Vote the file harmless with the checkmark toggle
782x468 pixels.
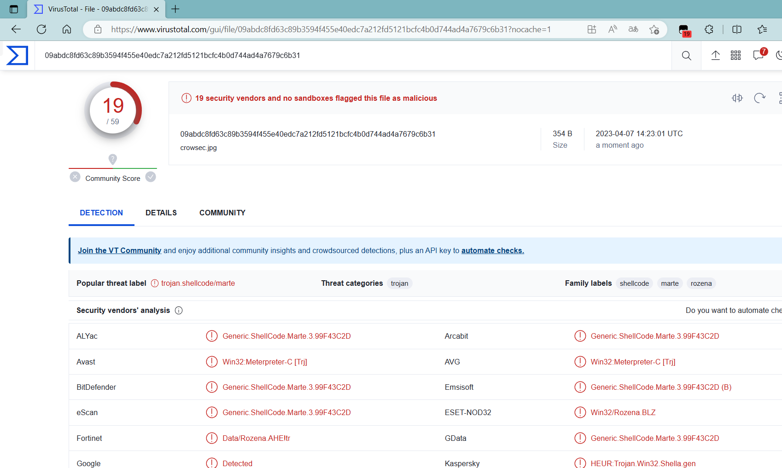151,177
